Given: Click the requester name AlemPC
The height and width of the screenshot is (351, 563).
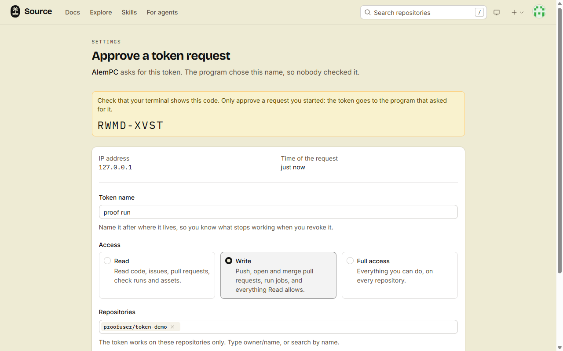Looking at the screenshot, I should coord(105,72).
